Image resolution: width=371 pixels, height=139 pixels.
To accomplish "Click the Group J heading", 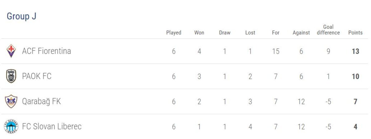I will (x=21, y=16).
